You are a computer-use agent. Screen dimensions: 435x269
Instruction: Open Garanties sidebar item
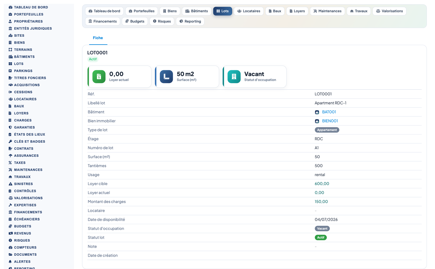click(x=22, y=127)
